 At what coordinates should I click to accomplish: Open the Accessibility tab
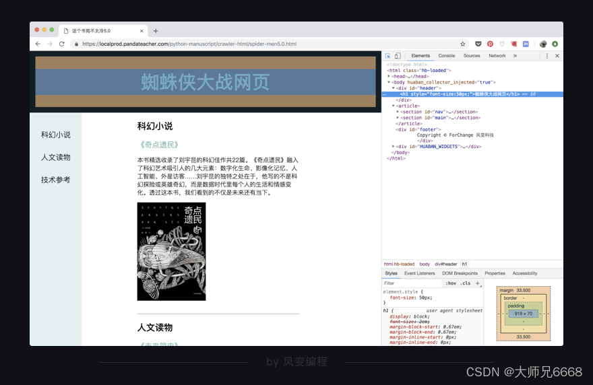524,273
